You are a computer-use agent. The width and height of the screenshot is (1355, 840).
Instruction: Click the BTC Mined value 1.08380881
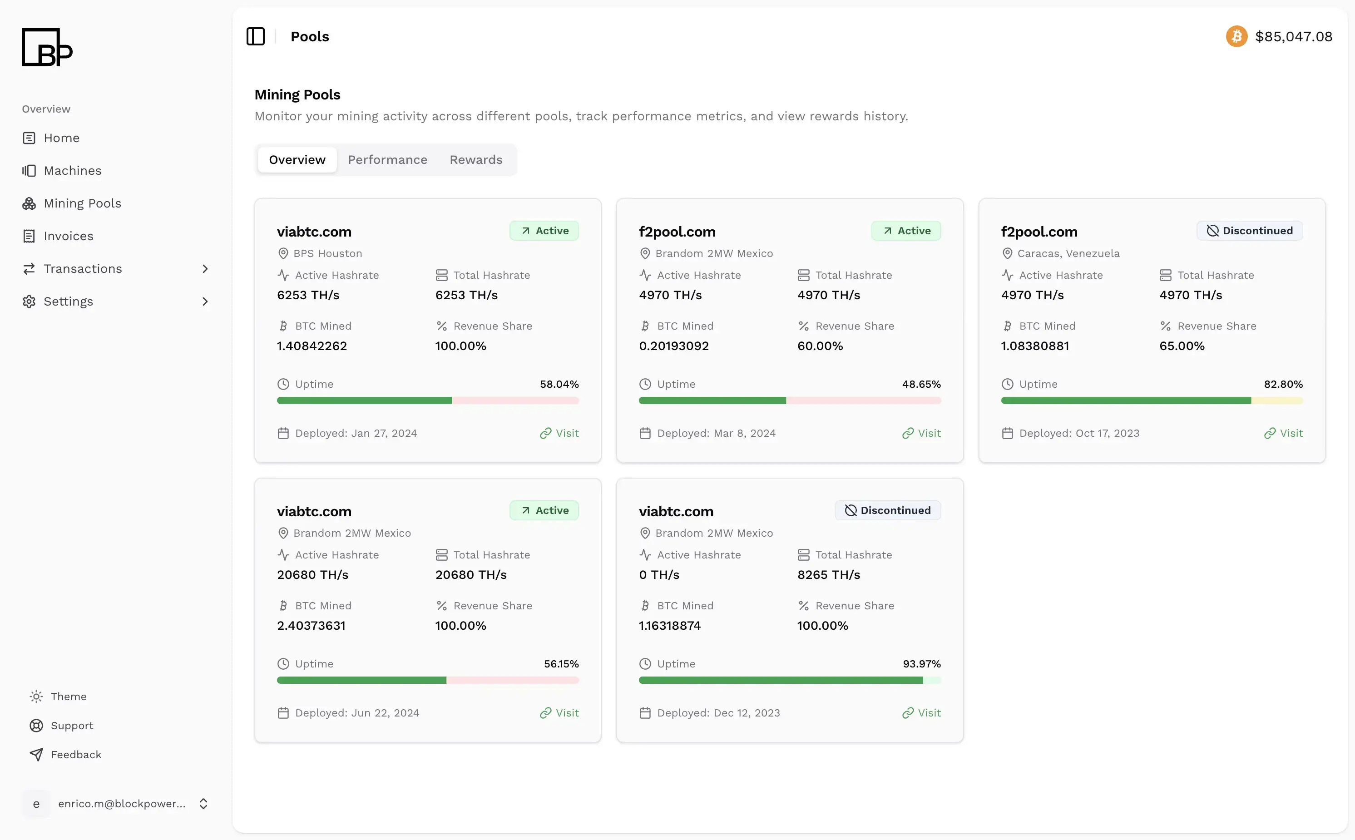1035,346
